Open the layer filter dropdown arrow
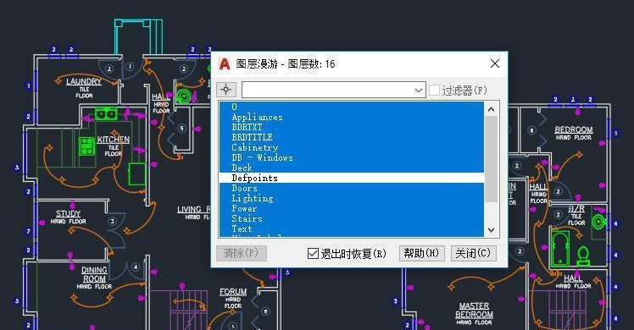Viewport: 634px width, 330px height. click(419, 91)
